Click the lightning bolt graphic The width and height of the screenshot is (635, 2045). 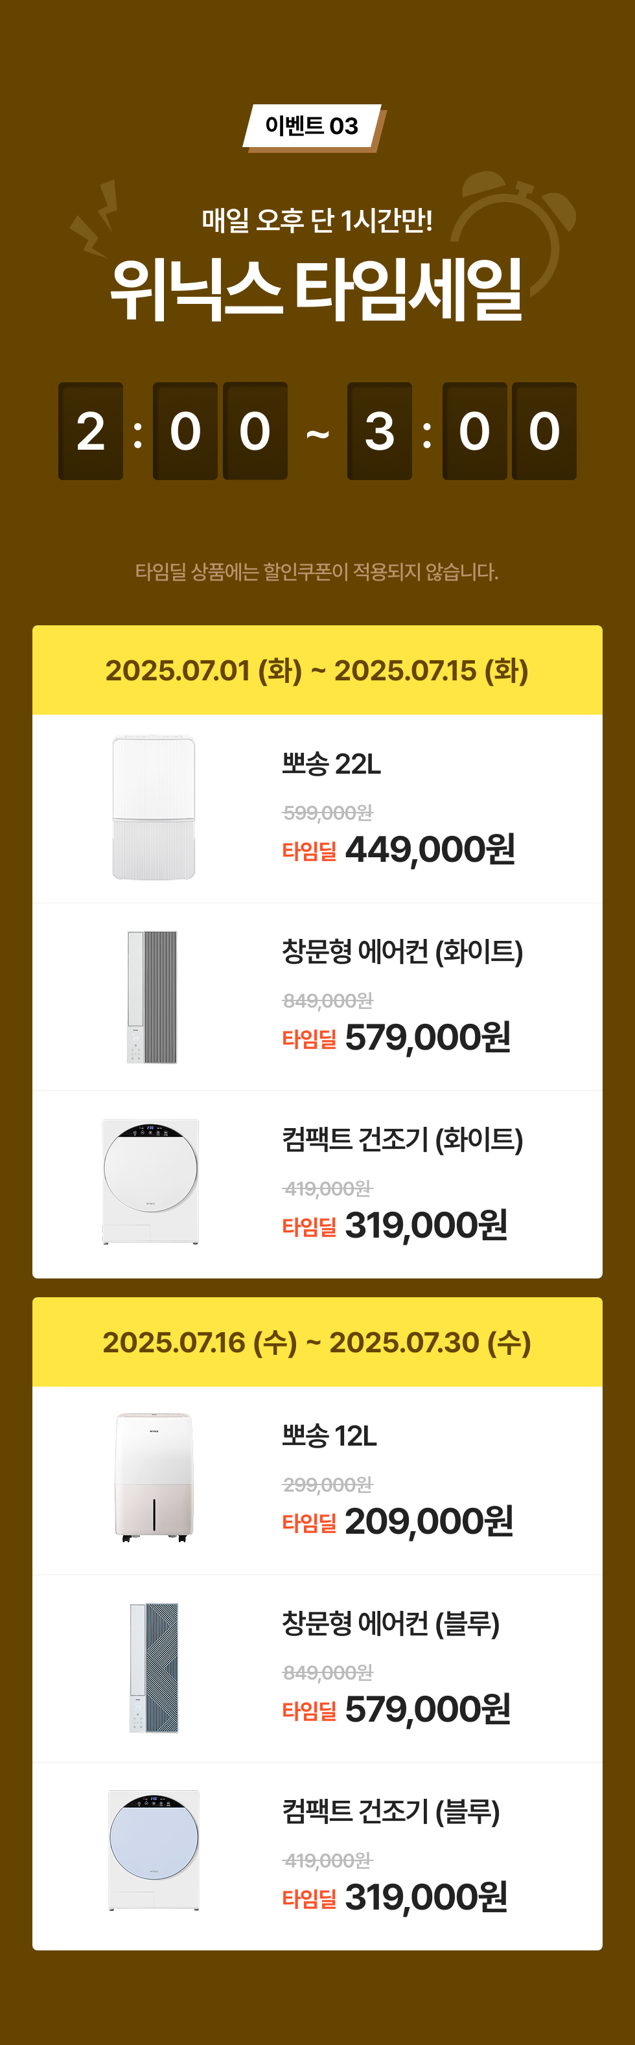(x=95, y=218)
